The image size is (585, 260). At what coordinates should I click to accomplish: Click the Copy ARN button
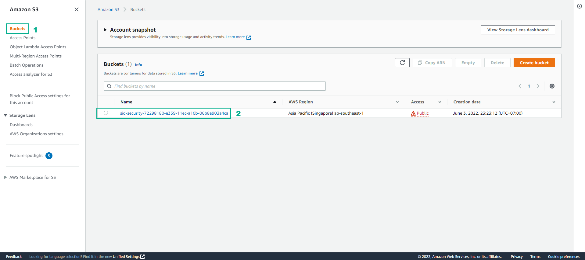coord(432,63)
